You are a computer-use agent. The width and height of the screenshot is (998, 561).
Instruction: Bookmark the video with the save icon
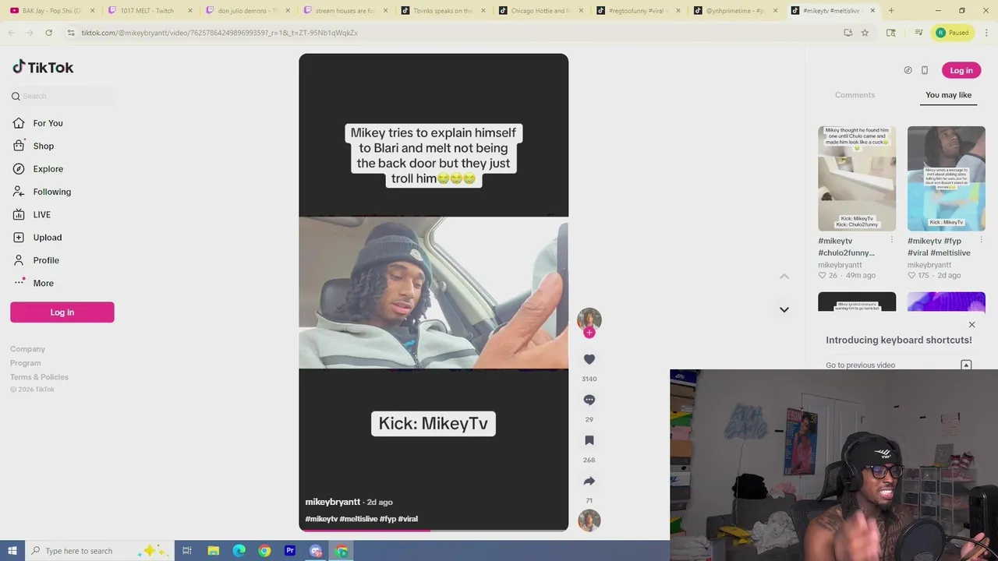(x=589, y=440)
